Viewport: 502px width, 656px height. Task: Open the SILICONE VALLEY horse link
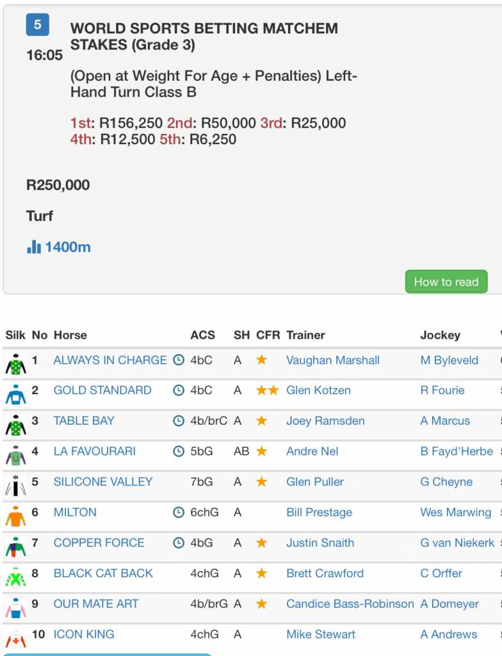coord(103,482)
